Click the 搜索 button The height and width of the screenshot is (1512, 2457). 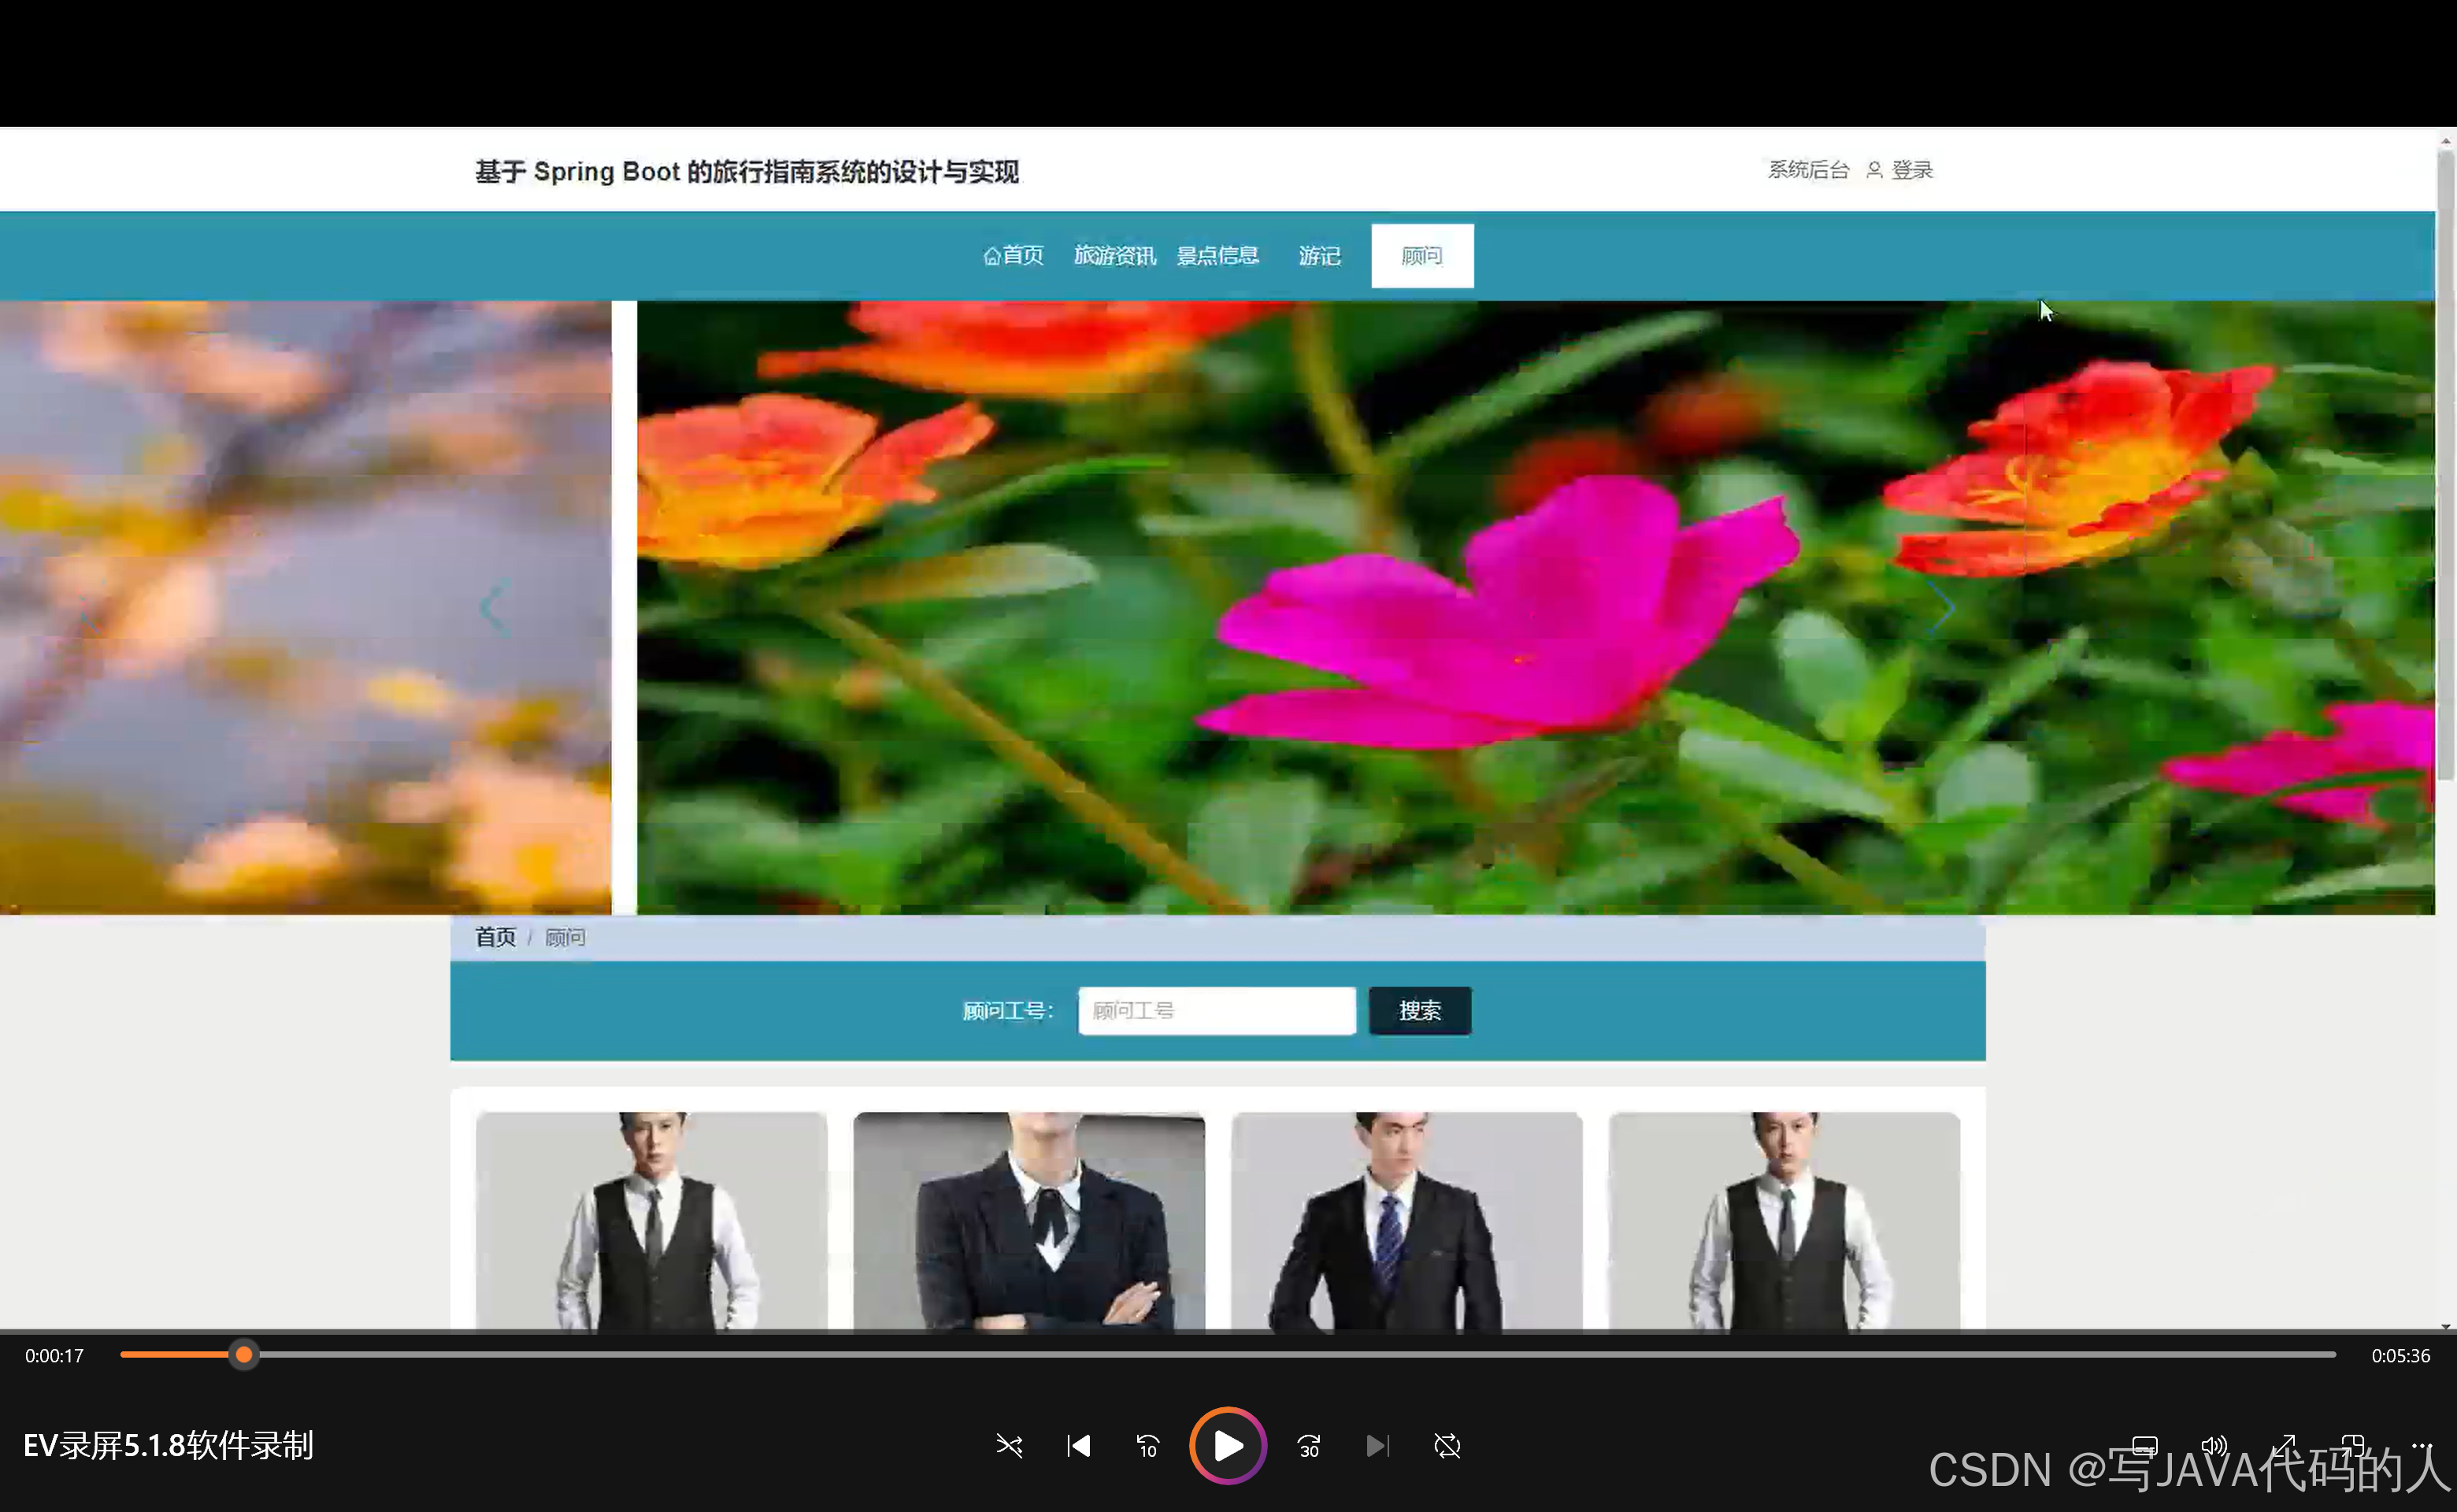pos(1419,1011)
